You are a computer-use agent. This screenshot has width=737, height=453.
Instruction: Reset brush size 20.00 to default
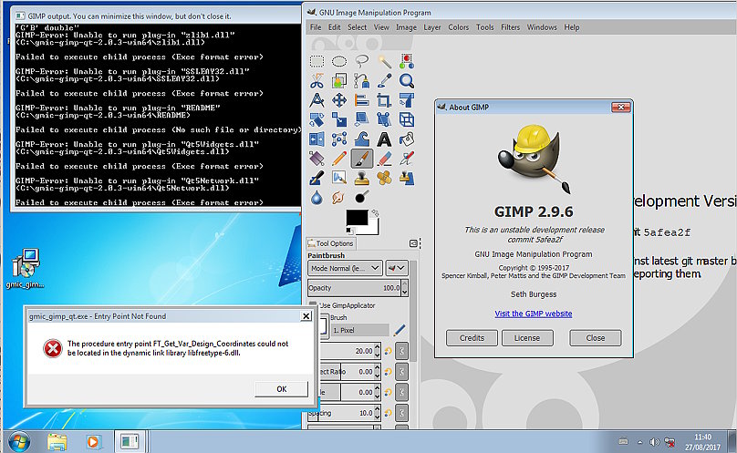(x=389, y=351)
